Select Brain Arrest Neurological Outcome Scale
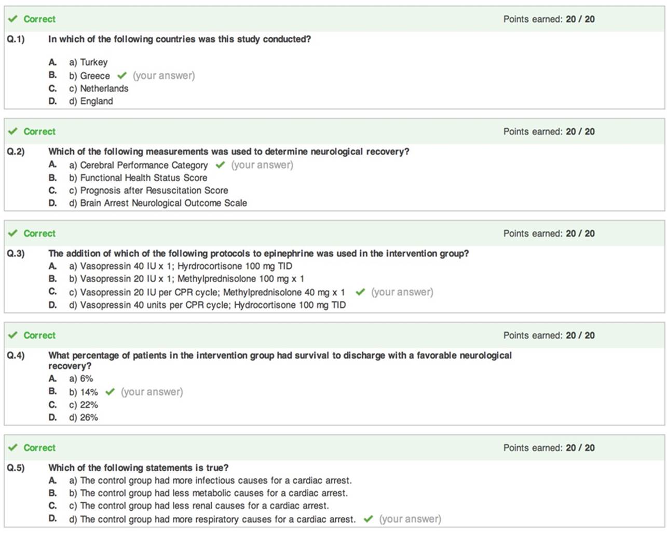 [x=158, y=203]
